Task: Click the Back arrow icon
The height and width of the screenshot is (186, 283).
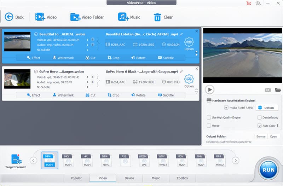Action: point(9,17)
